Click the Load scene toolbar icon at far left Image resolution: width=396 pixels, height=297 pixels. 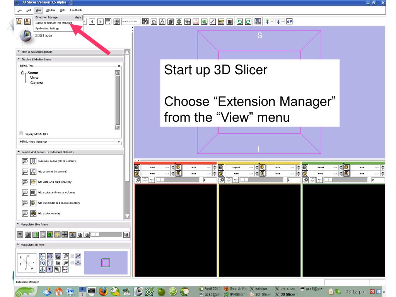pyautogui.click(x=19, y=22)
